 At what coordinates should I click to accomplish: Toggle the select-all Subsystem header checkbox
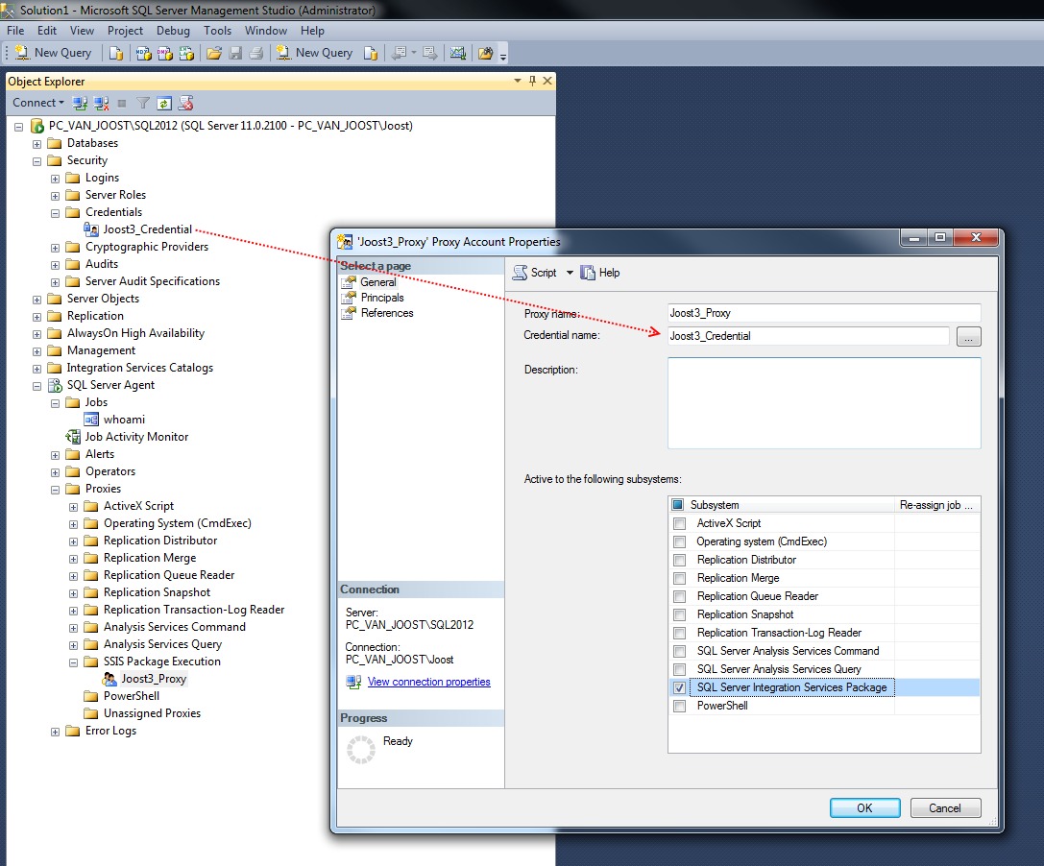678,505
